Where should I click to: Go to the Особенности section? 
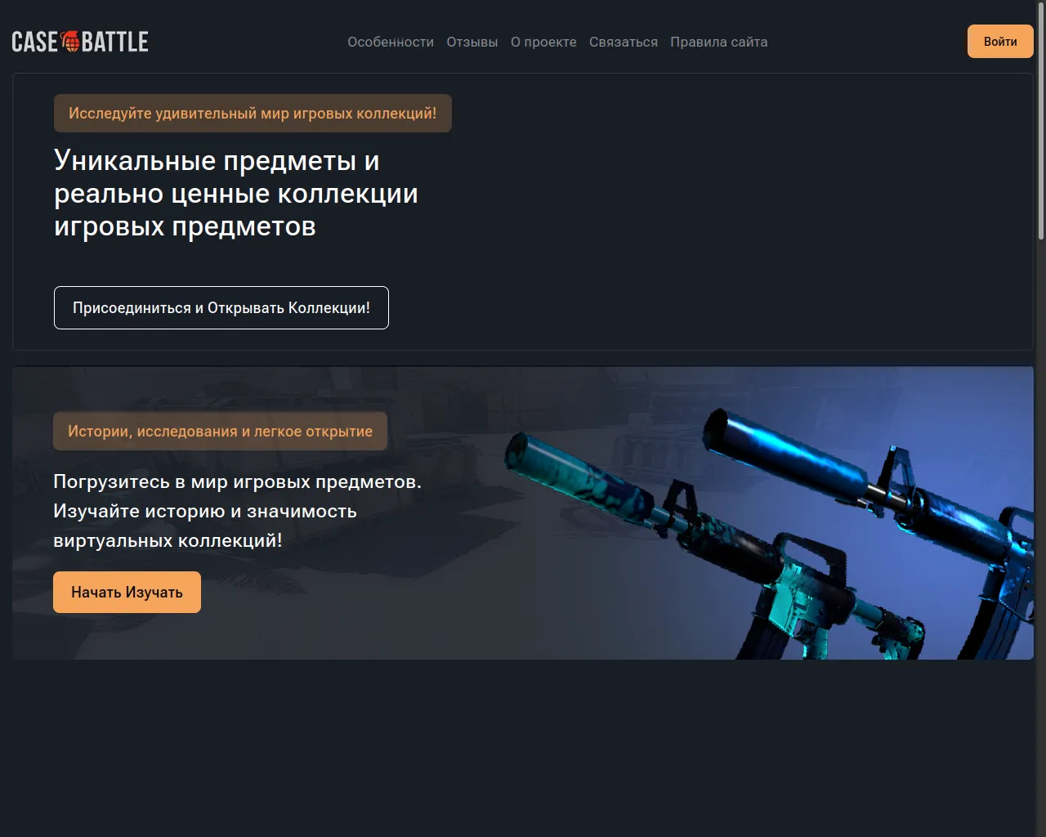[x=391, y=42]
